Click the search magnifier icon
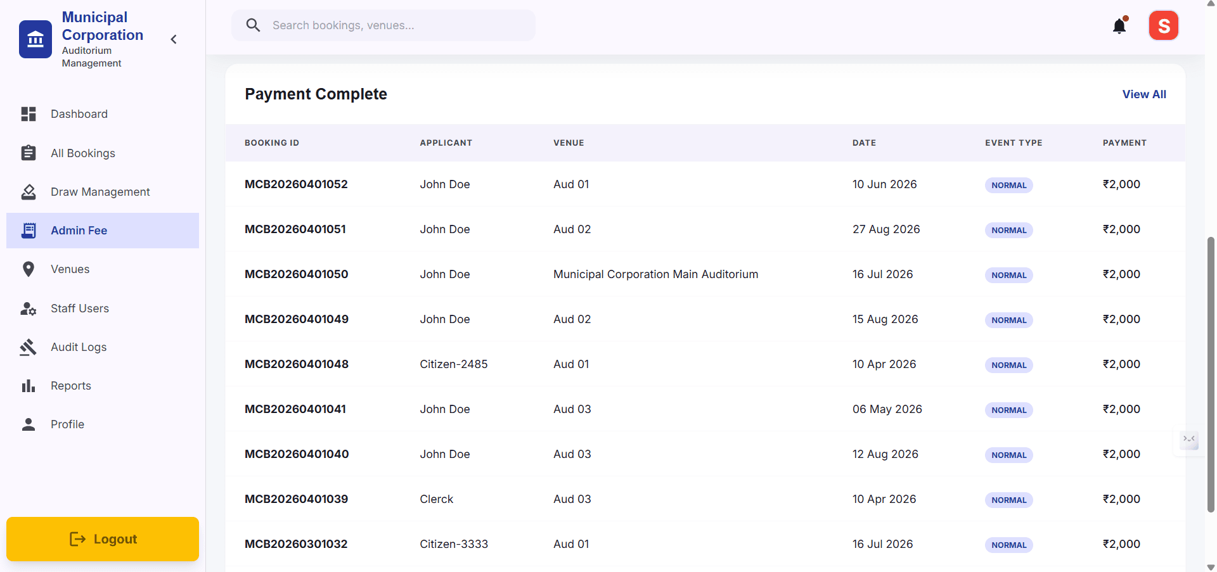The height and width of the screenshot is (572, 1217). (x=253, y=25)
